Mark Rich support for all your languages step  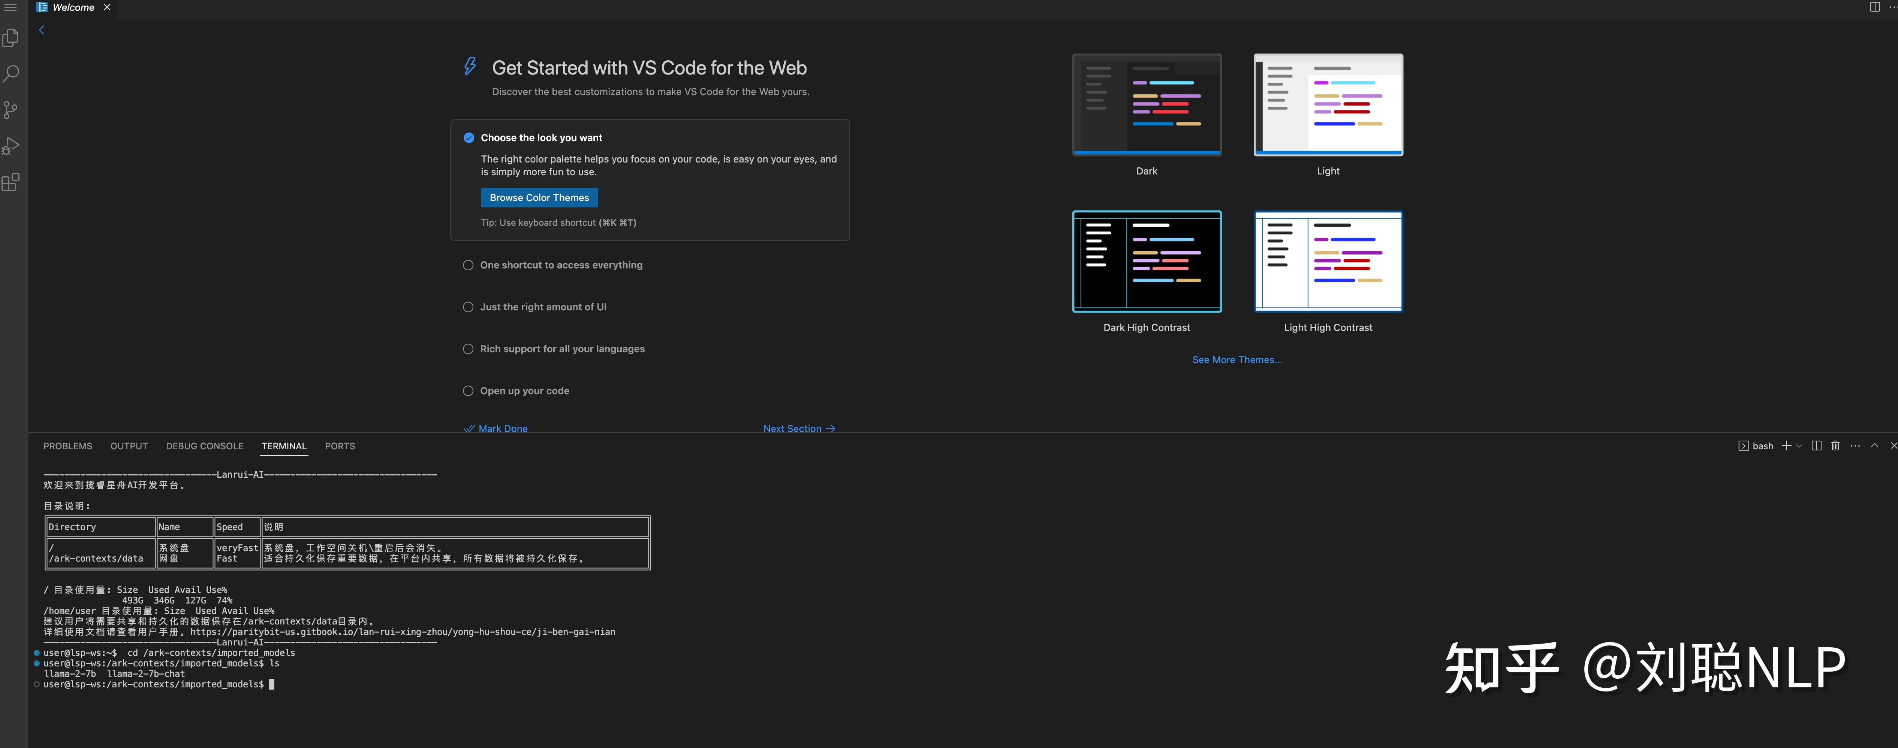point(468,349)
